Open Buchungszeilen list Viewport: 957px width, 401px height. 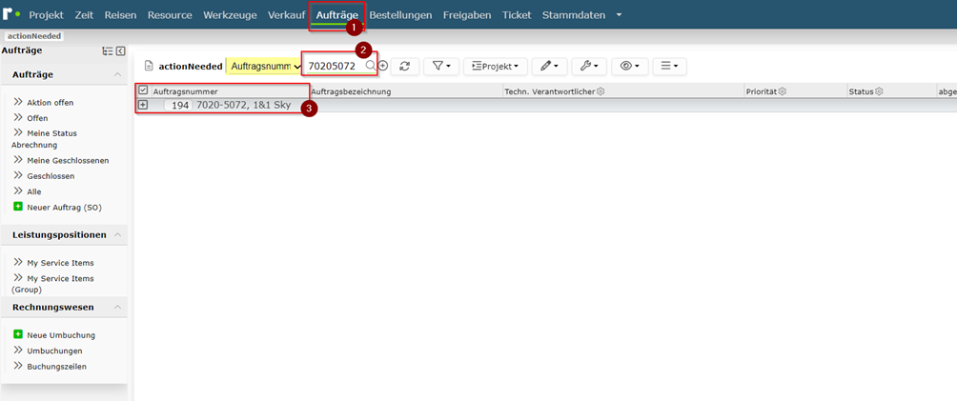(57, 367)
